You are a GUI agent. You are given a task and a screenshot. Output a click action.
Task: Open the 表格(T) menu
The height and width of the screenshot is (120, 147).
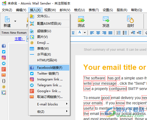click(x=94, y=10)
